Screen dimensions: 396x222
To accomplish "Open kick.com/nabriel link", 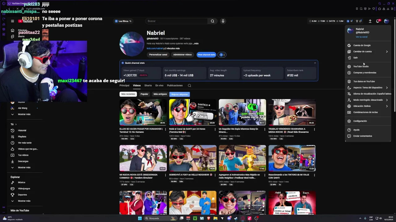I will [155, 48].
